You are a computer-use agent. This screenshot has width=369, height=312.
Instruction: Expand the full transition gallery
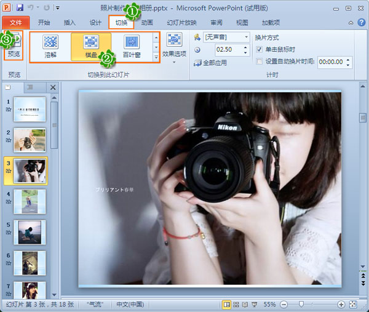(156, 57)
